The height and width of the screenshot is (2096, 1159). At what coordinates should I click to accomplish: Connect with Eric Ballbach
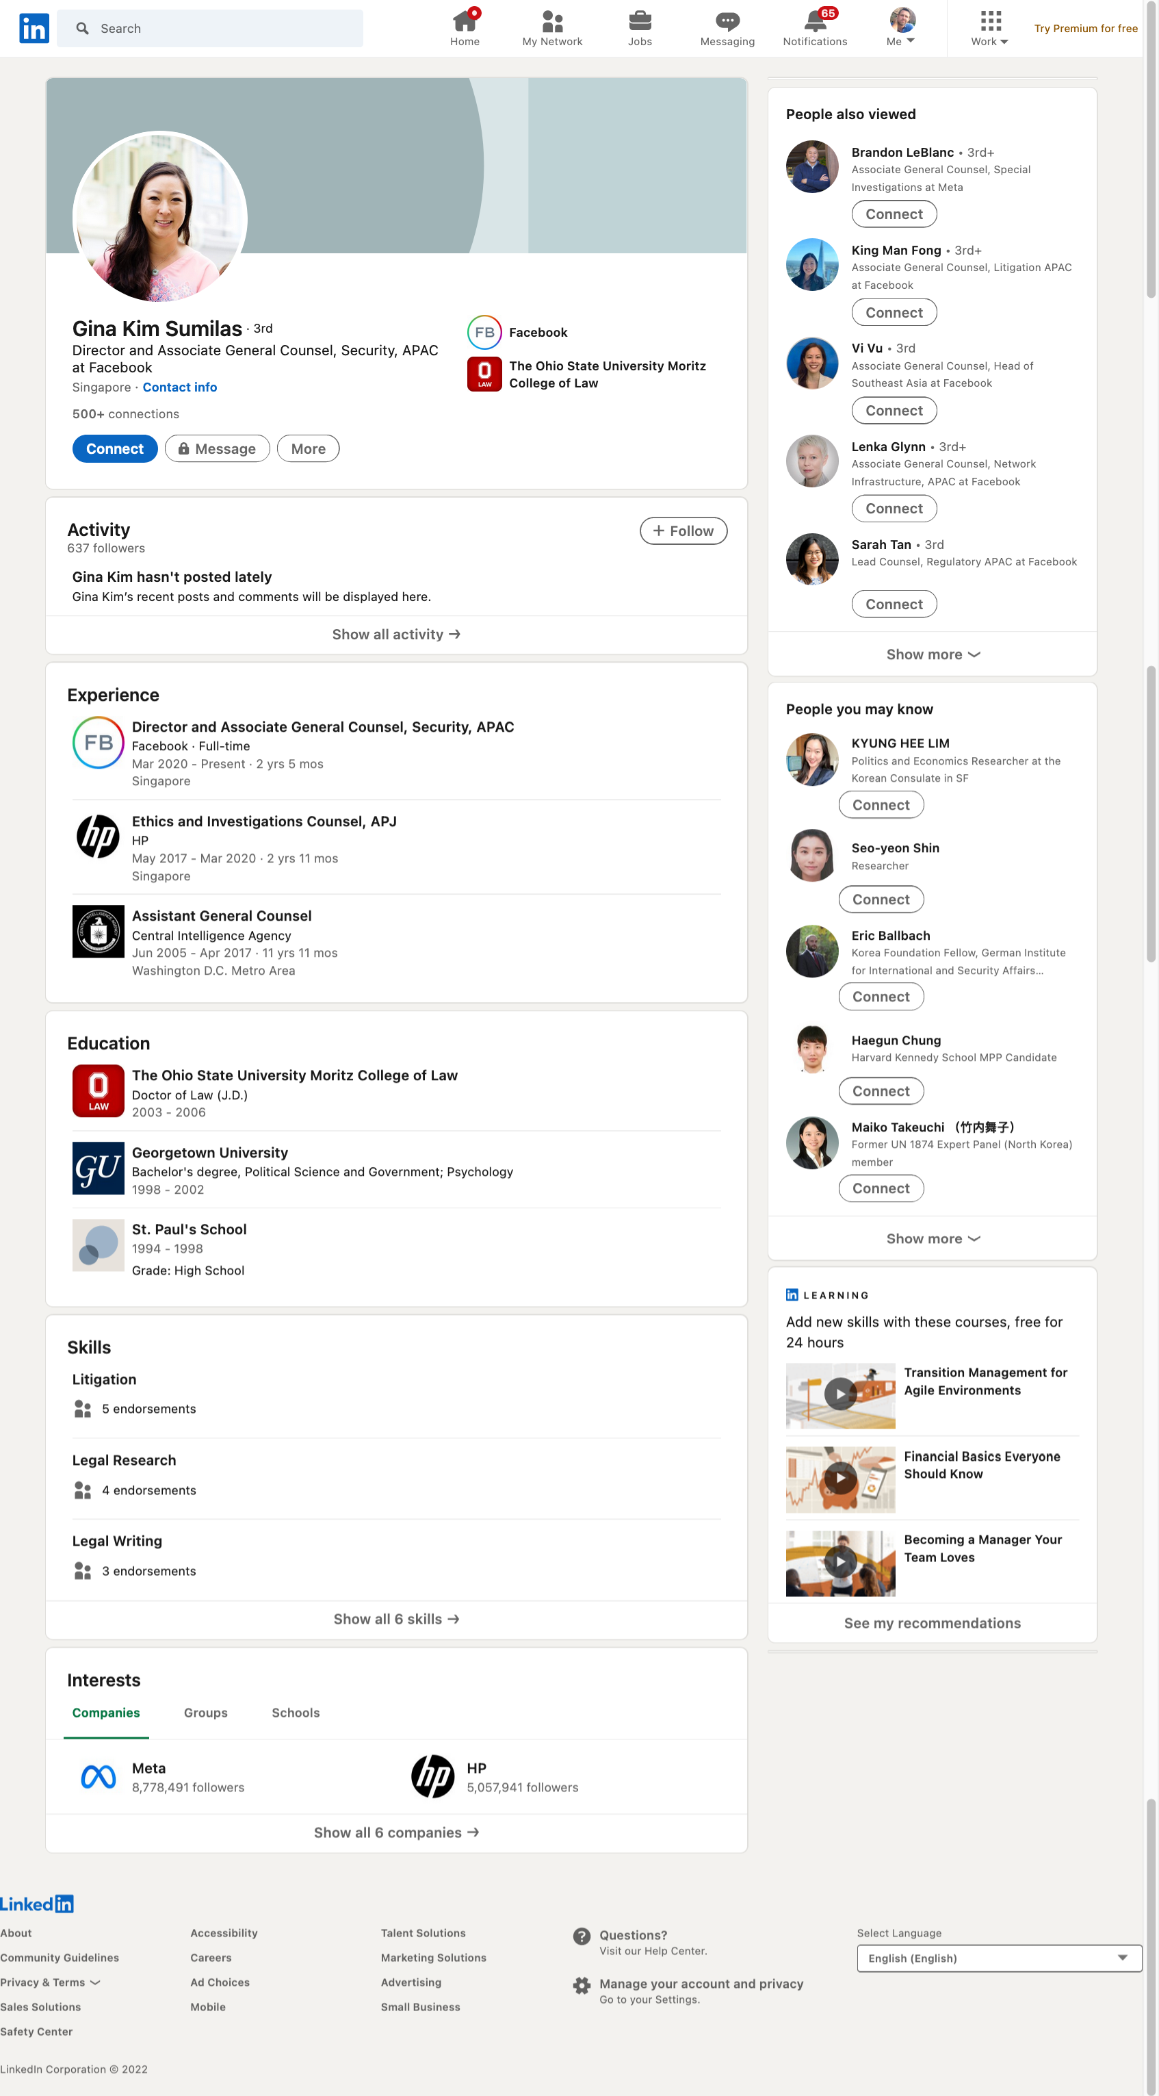tap(881, 997)
